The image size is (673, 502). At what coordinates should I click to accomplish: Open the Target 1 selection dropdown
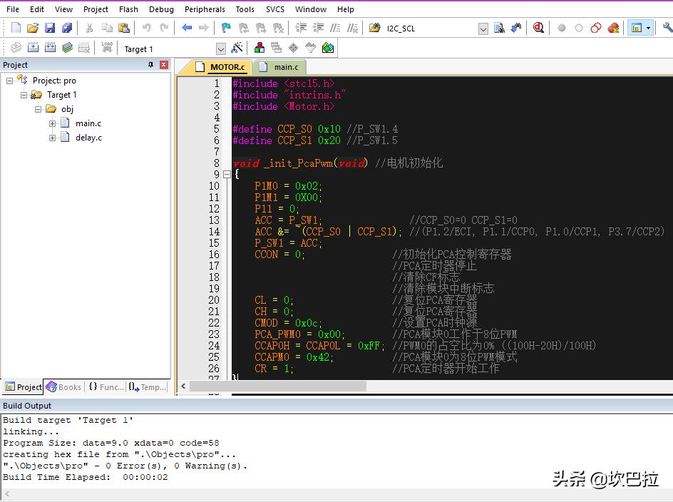(x=220, y=48)
